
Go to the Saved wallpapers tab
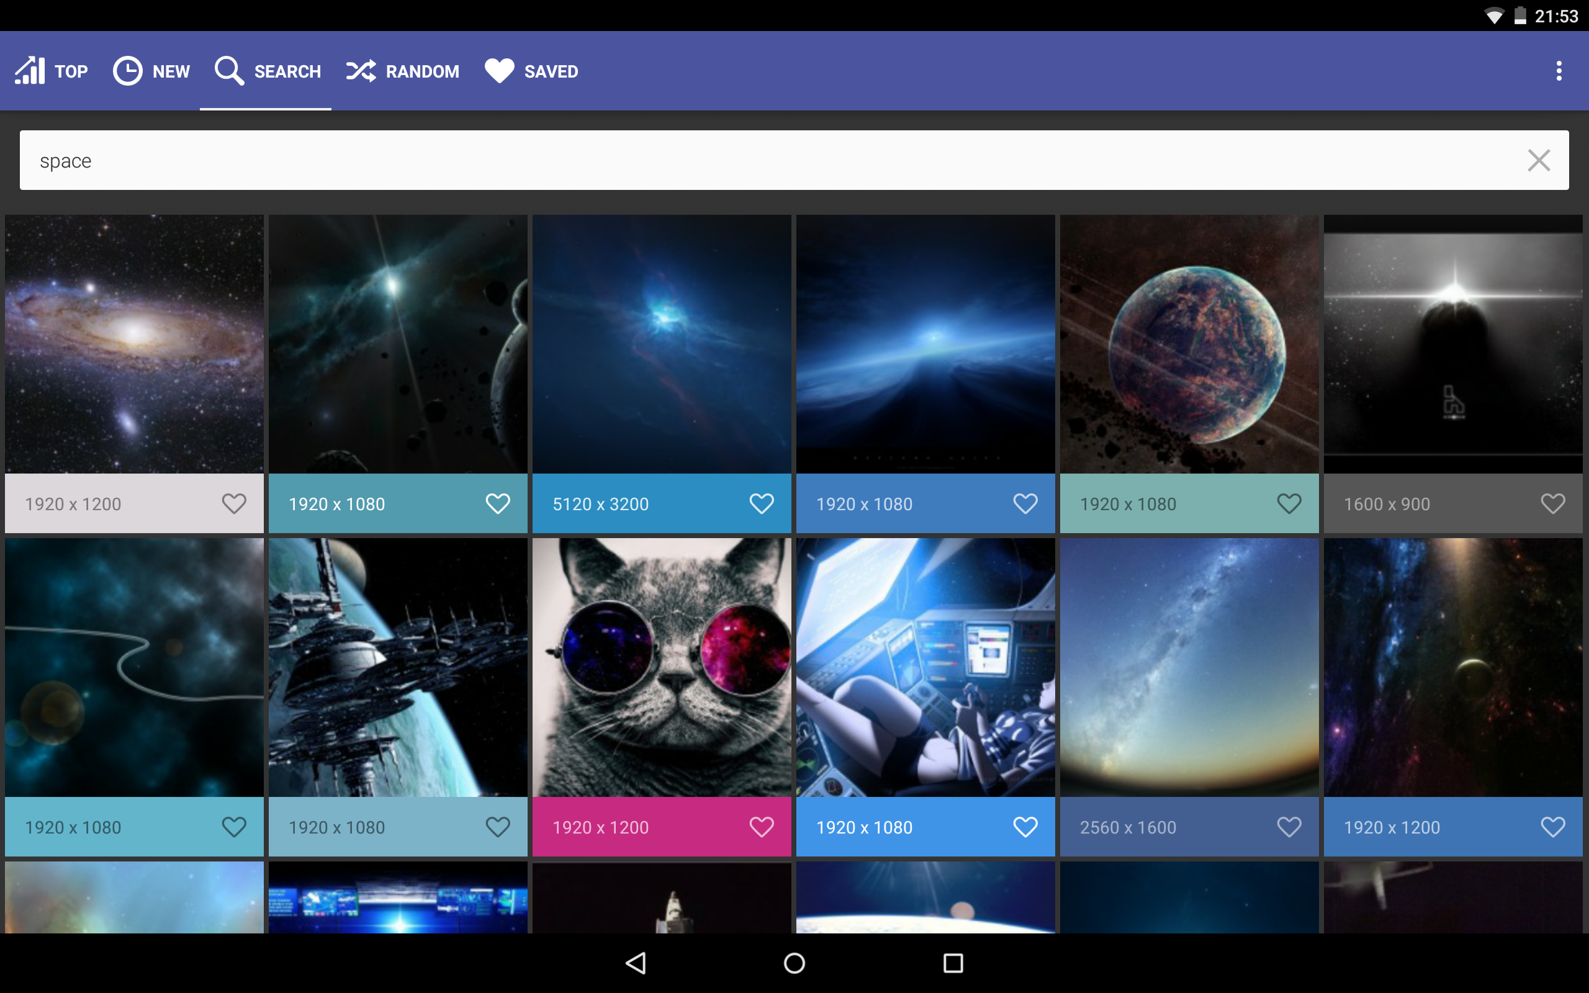point(531,71)
